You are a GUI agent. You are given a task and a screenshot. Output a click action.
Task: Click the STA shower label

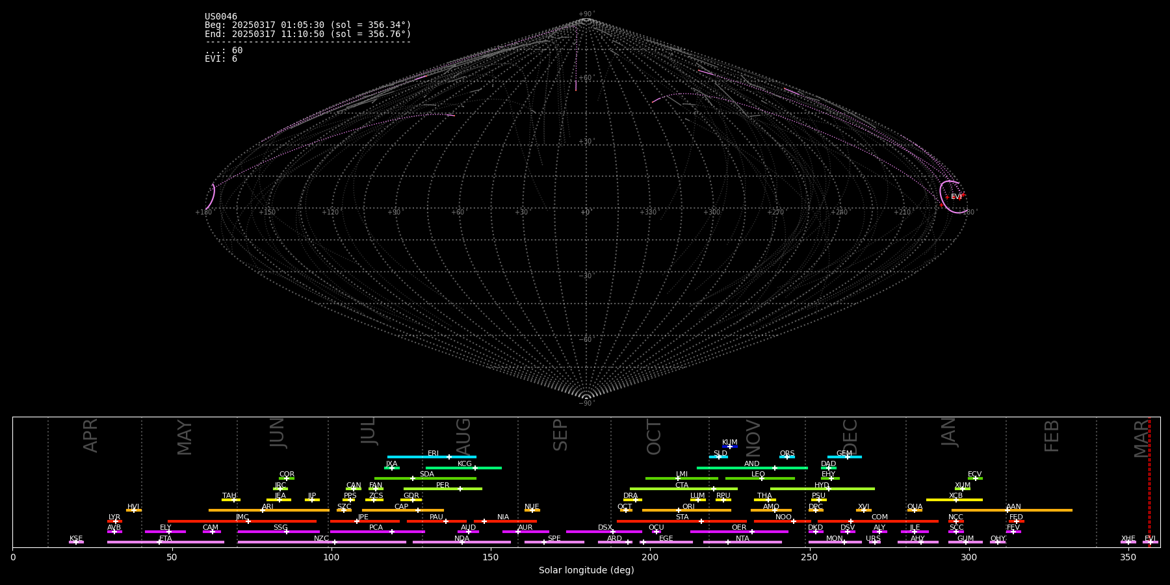click(x=682, y=517)
